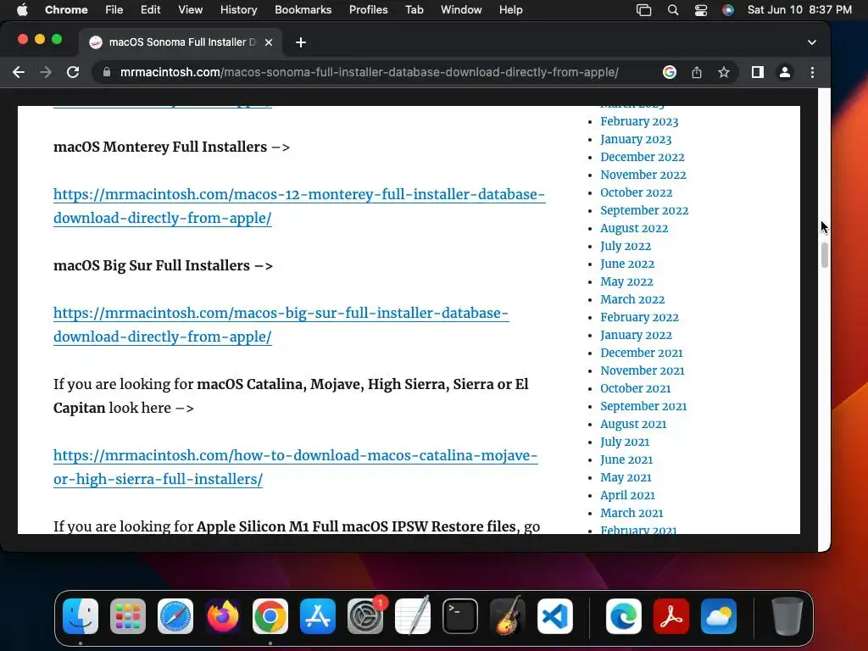Open Trash from the Dock

pyautogui.click(x=787, y=616)
